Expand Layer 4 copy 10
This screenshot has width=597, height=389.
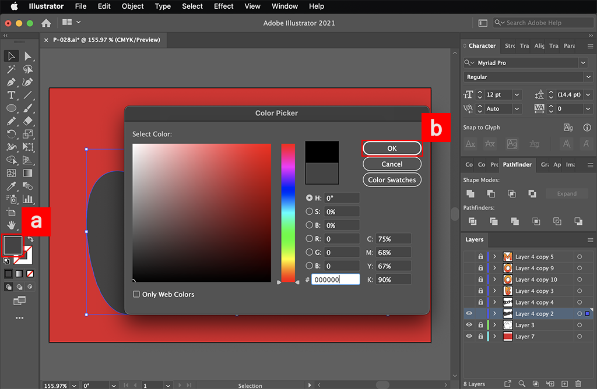point(494,280)
